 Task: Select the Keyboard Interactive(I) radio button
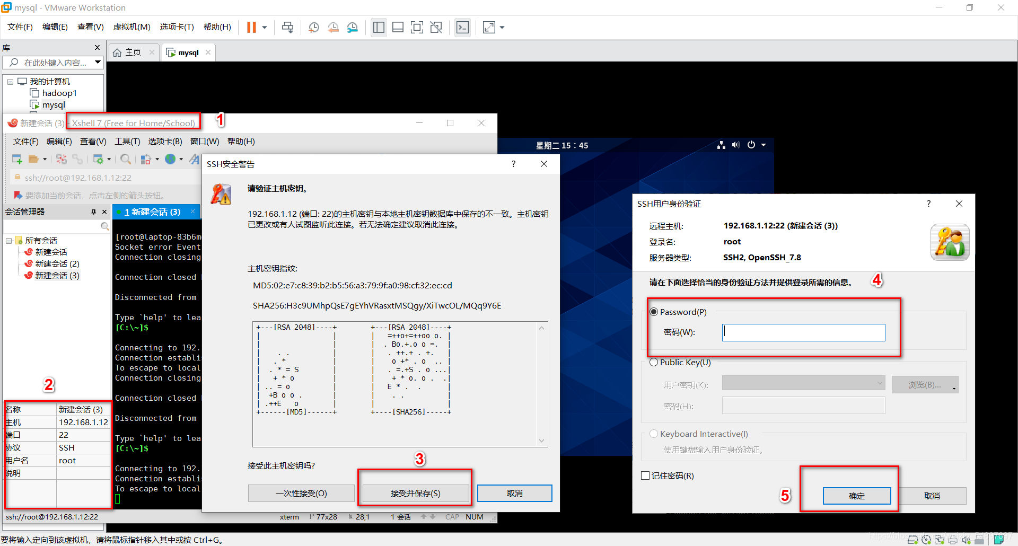tap(654, 434)
